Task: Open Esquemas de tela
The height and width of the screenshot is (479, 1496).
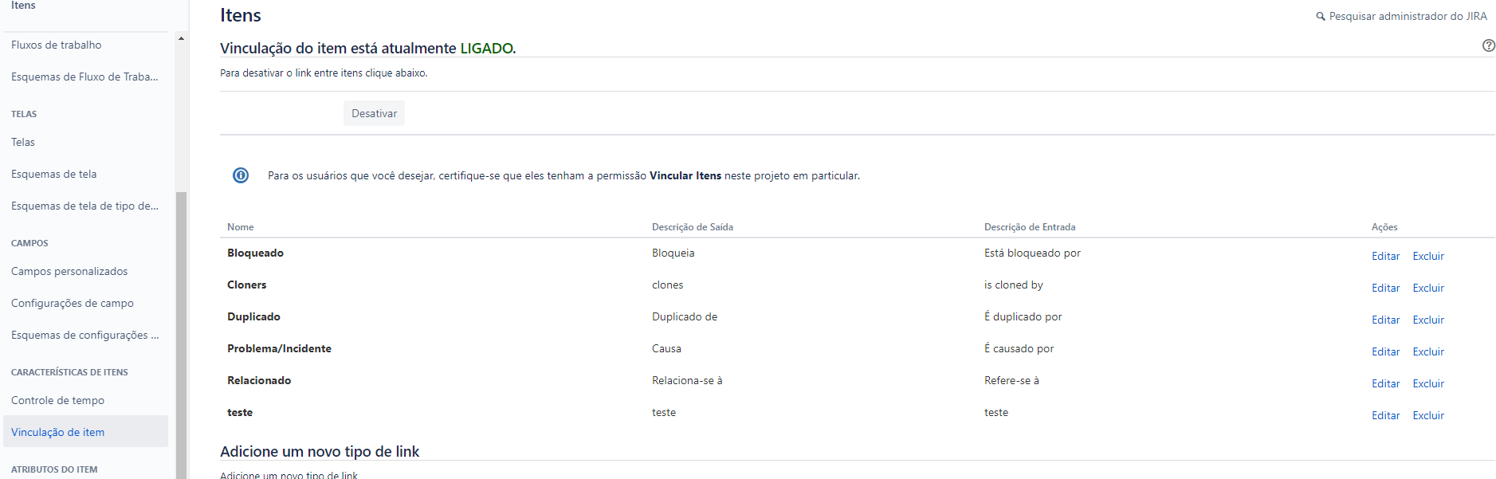Action: [x=54, y=175]
